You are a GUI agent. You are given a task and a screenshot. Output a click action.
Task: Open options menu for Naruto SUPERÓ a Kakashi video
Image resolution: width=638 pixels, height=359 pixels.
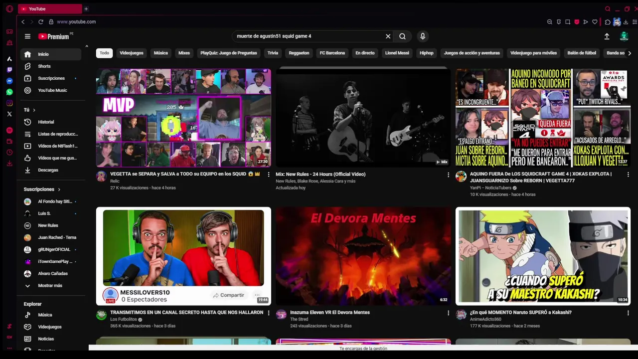click(x=628, y=313)
